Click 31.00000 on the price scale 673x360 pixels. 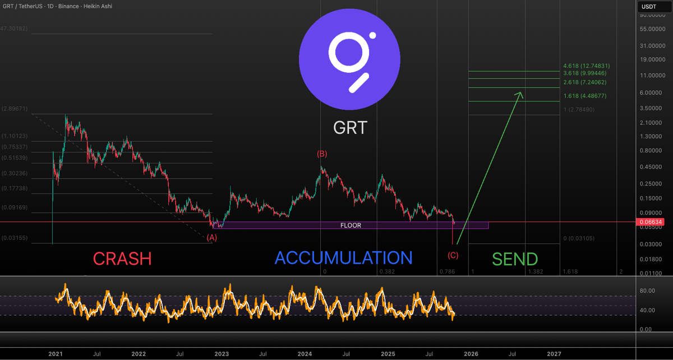click(x=651, y=45)
